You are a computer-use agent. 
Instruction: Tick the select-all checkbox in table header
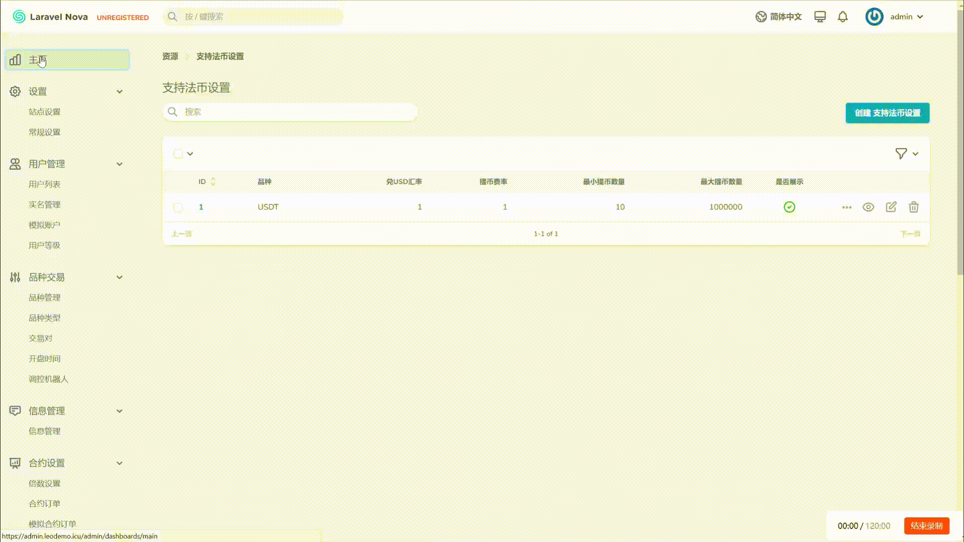178,154
